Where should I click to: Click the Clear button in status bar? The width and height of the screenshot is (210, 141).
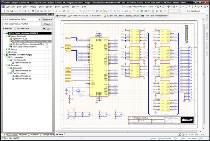click(202, 135)
